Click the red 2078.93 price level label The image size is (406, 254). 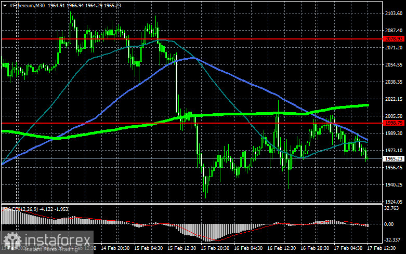point(394,39)
